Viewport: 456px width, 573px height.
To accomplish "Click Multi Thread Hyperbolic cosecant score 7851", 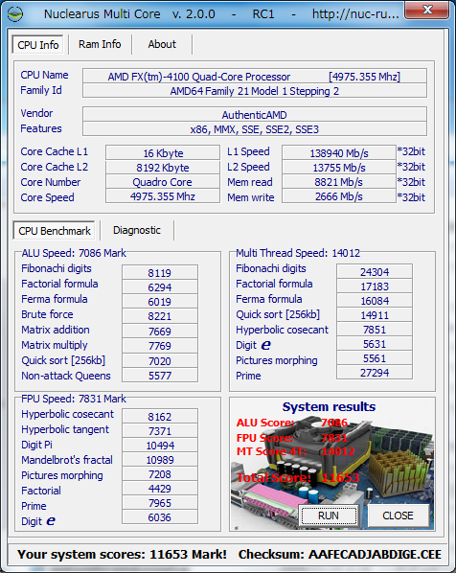I will (x=375, y=330).
